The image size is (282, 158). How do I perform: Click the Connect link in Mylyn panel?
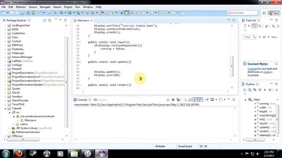(x=252, y=69)
